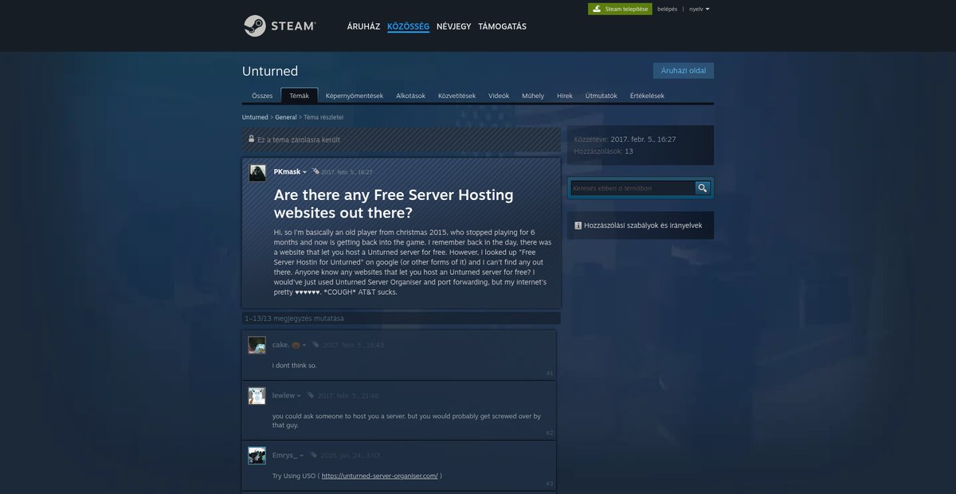Open lewlew's avatar image
Screen dimensions: 956x494
[x=257, y=396]
